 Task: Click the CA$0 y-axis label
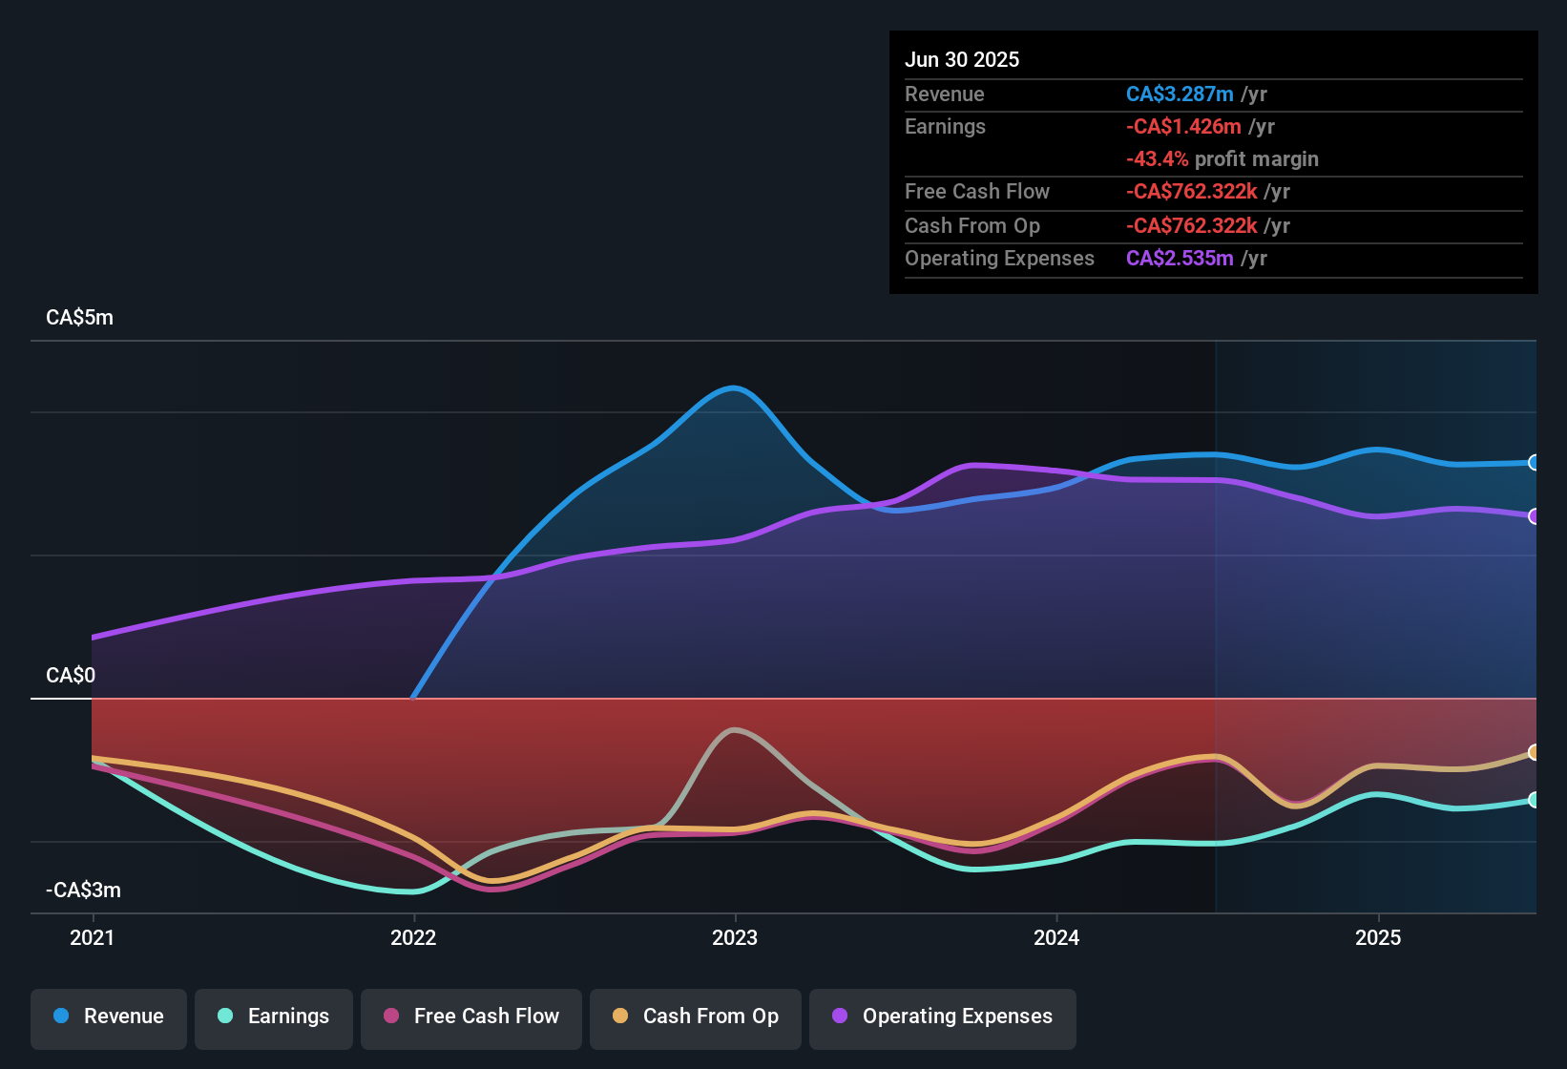click(71, 676)
